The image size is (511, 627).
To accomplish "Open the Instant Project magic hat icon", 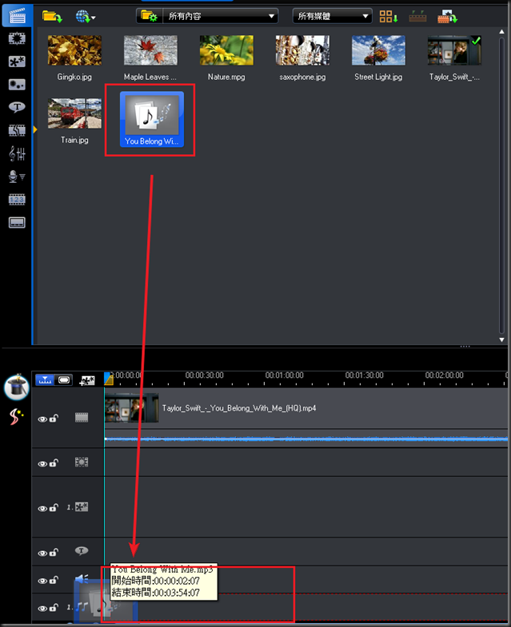I will (x=17, y=387).
